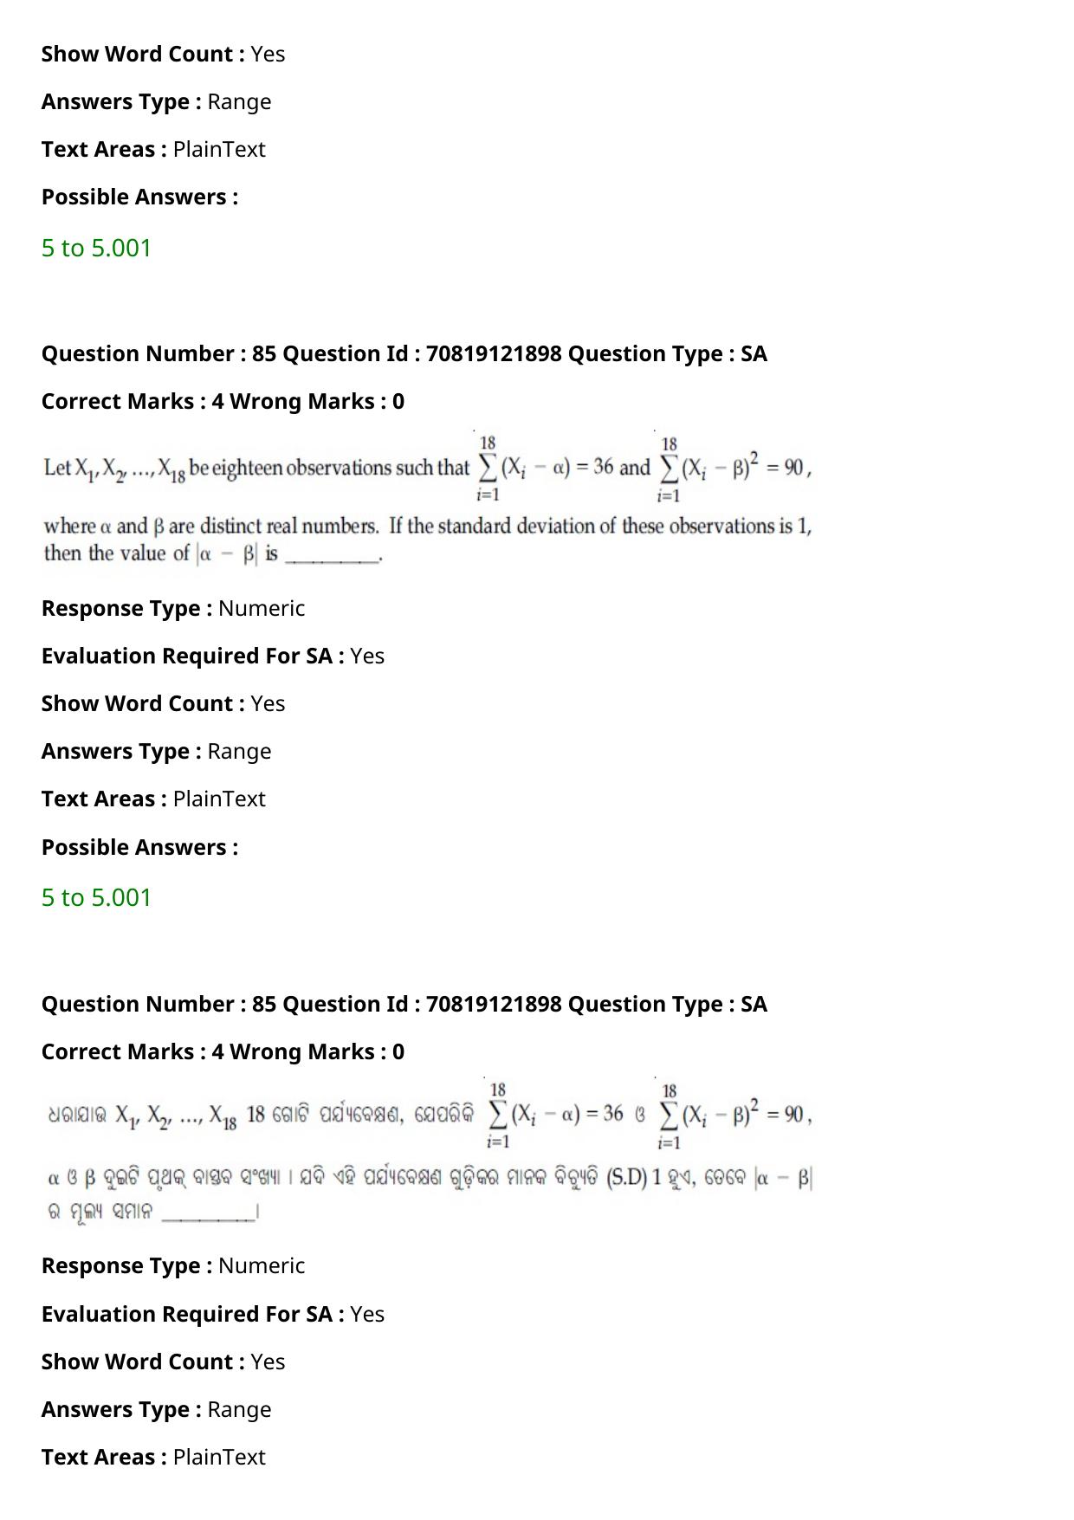Viewport: 1074px width, 1520px height.
Task: Click the bottom 'Answers Type : Range' line
Action: coord(156,1409)
